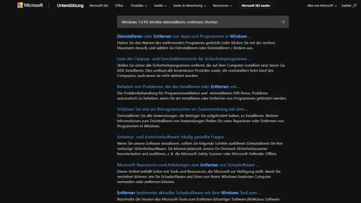This screenshot has width=361, height=203.
Task: Expand the Geräte dropdown
Action: pyautogui.click(x=160, y=5)
